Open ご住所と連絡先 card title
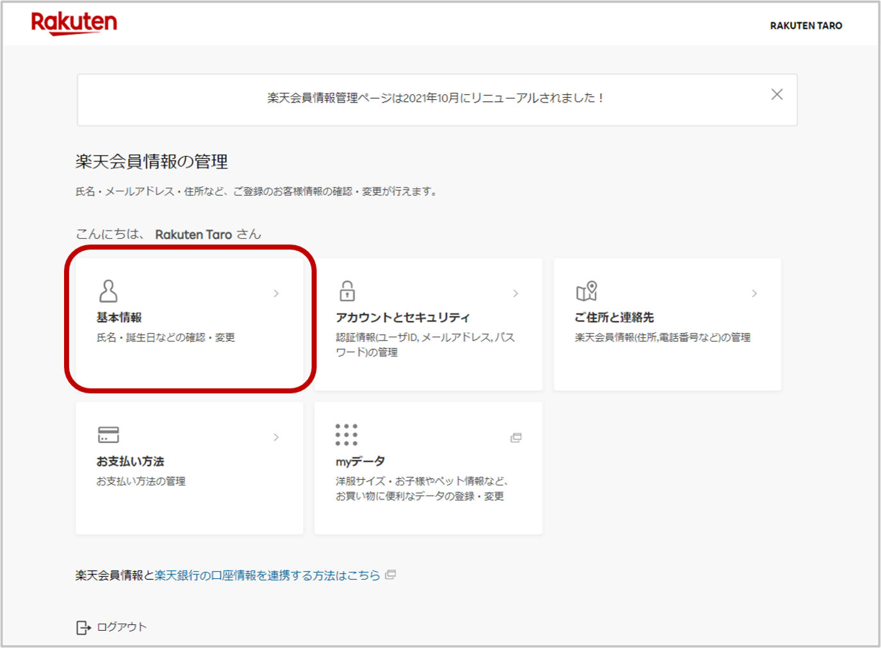This screenshot has height=648, width=881. coord(614,318)
